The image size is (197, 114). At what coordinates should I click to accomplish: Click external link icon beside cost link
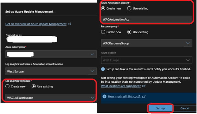click(x=144, y=97)
